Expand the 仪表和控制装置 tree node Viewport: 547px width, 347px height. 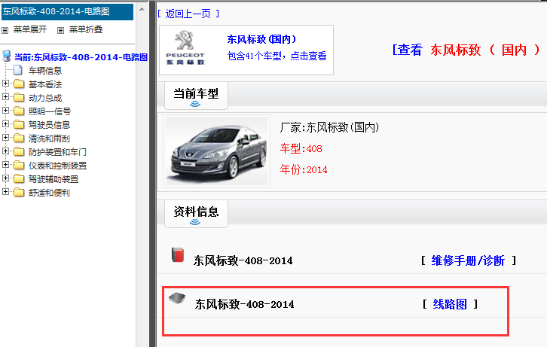5,164
